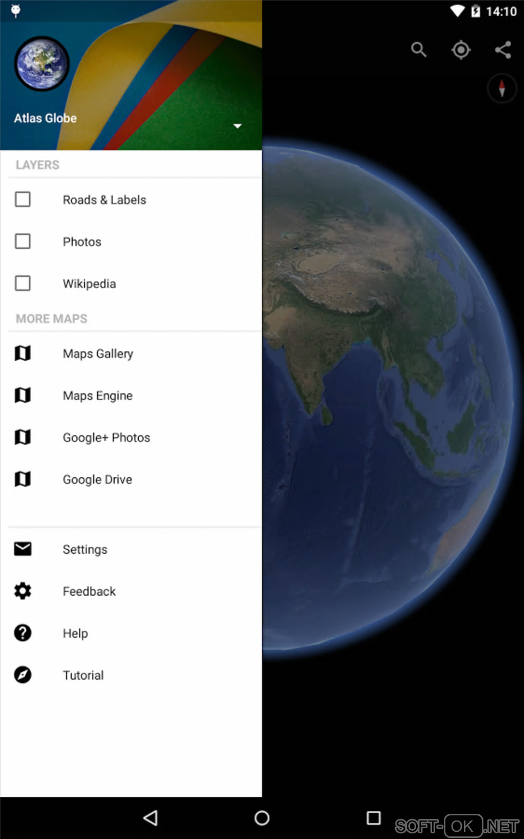Expand the Atlas Globe account dropdown arrow
Image resolution: width=524 pixels, height=839 pixels.
click(237, 126)
